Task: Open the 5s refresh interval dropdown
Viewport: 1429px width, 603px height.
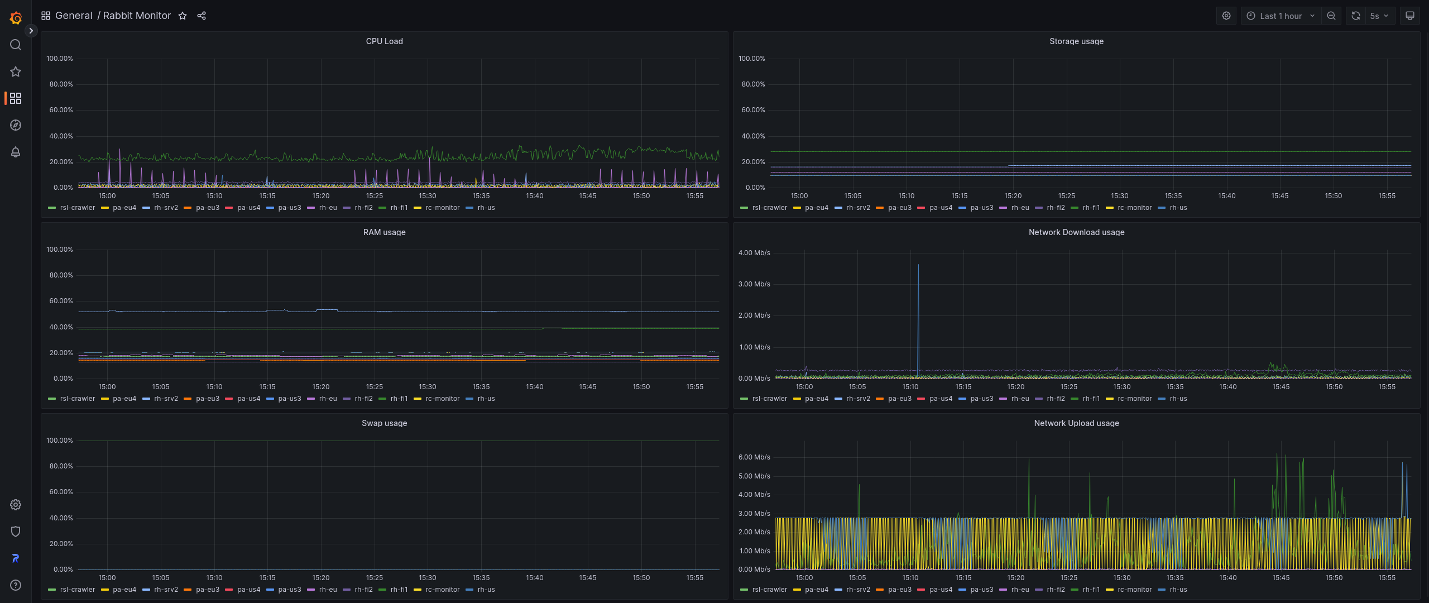Action: pyautogui.click(x=1379, y=16)
